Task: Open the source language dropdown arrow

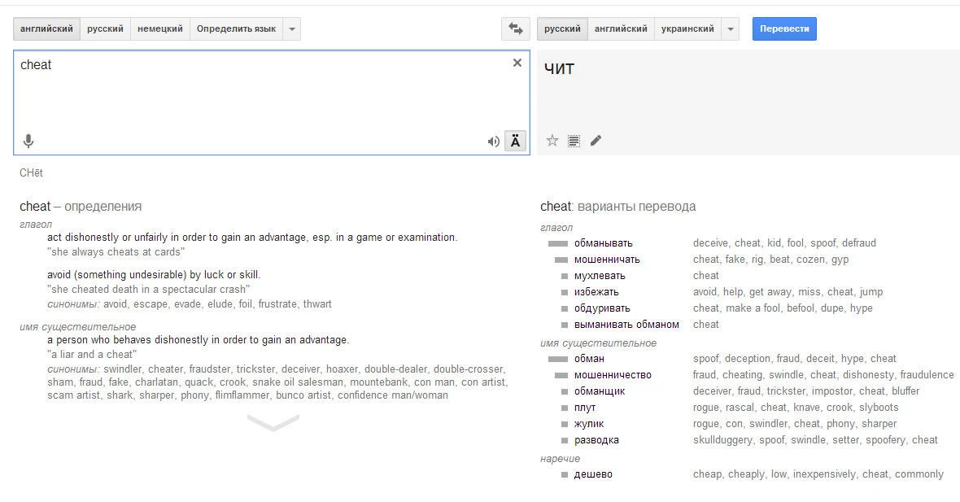Action: click(292, 29)
